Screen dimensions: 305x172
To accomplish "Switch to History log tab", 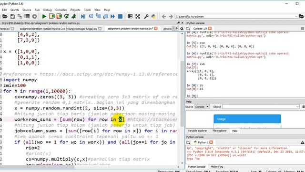I will [217, 167].
